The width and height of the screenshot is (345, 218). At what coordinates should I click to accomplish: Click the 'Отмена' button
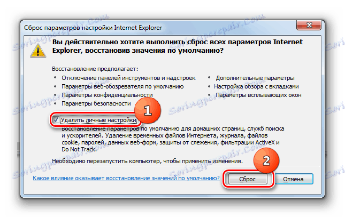click(x=293, y=179)
